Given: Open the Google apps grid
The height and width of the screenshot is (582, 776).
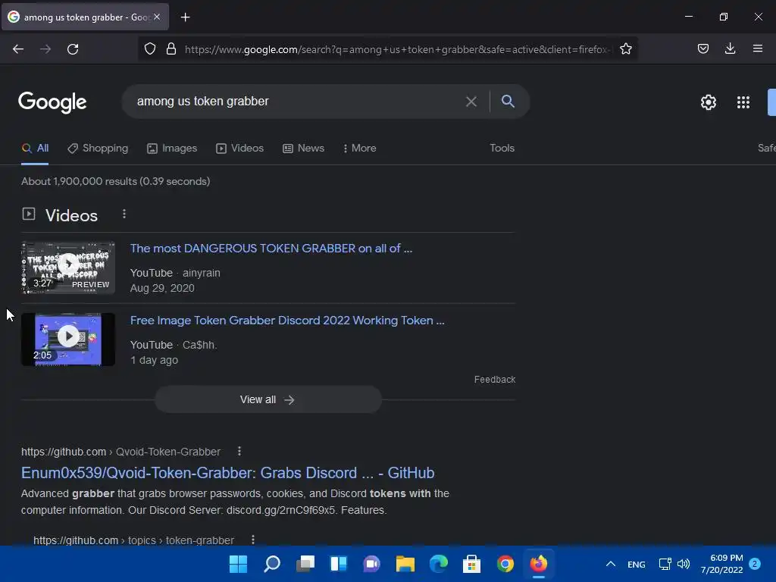Looking at the screenshot, I should point(743,102).
